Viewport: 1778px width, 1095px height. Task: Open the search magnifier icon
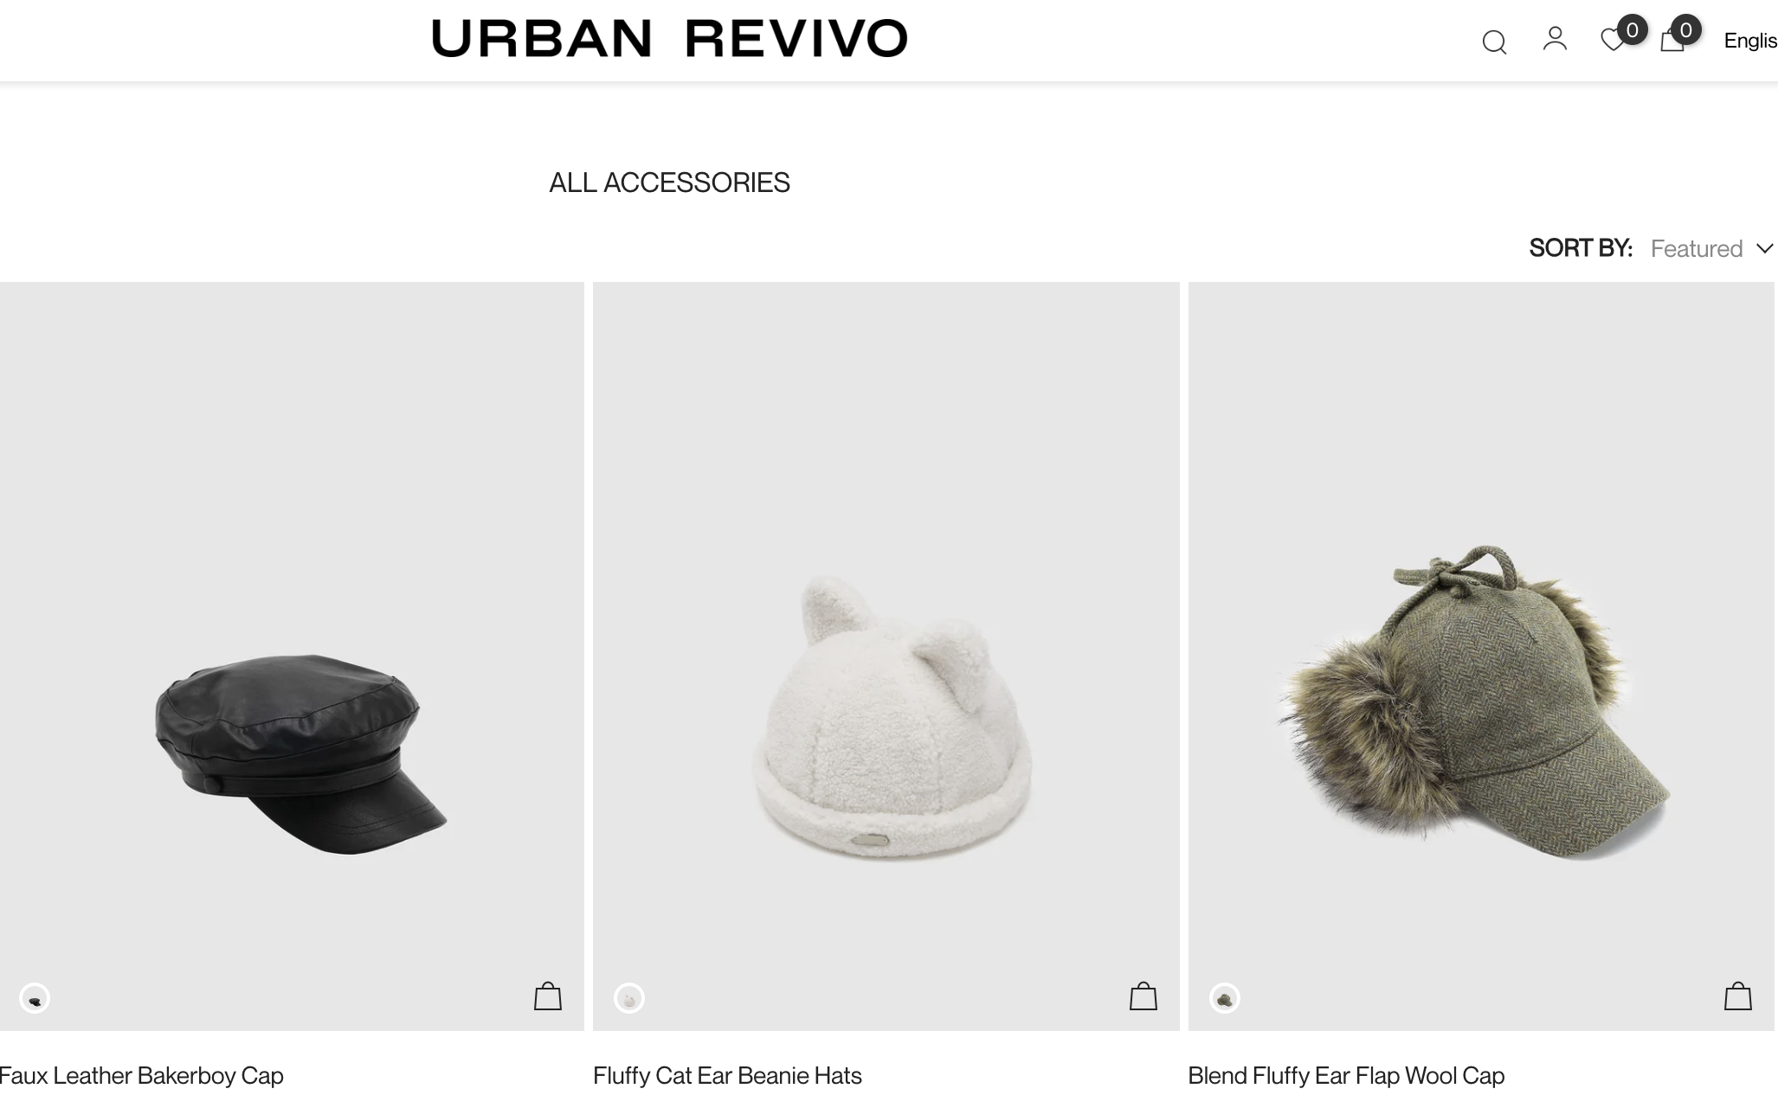1494,42
